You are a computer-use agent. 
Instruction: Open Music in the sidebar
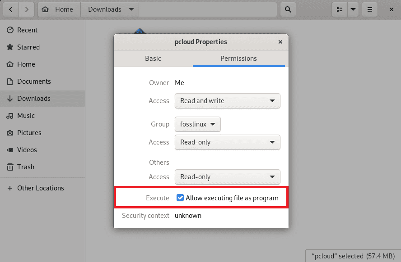(x=42, y=115)
